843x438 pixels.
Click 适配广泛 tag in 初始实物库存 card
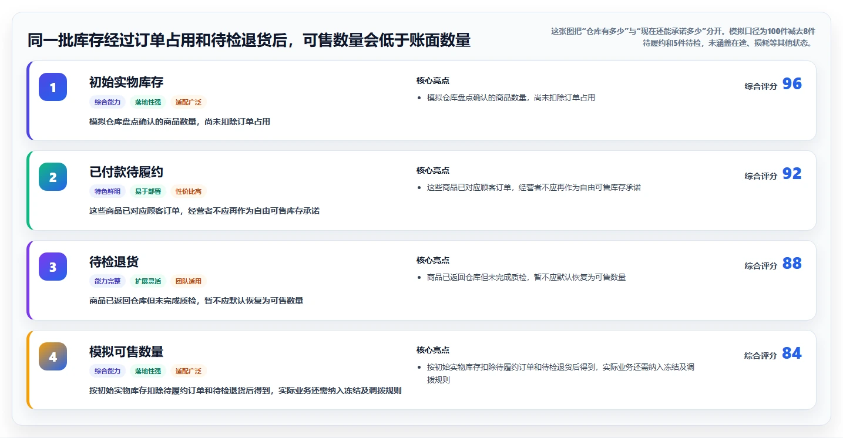[x=189, y=102]
